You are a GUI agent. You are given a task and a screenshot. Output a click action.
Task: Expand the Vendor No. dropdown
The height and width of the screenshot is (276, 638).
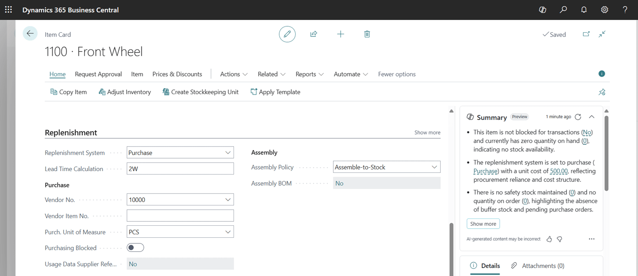click(x=228, y=200)
